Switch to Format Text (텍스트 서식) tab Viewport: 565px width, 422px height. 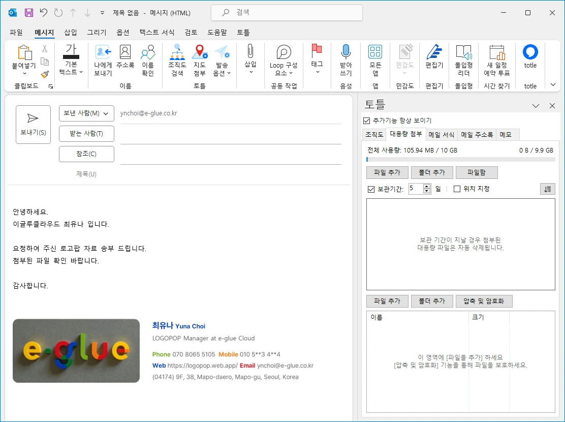pos(157,33)
